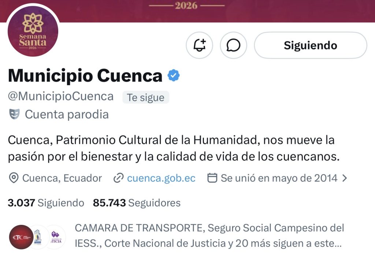
Task: Open direct message with chat bubble icon
Action: coord(233,45)
